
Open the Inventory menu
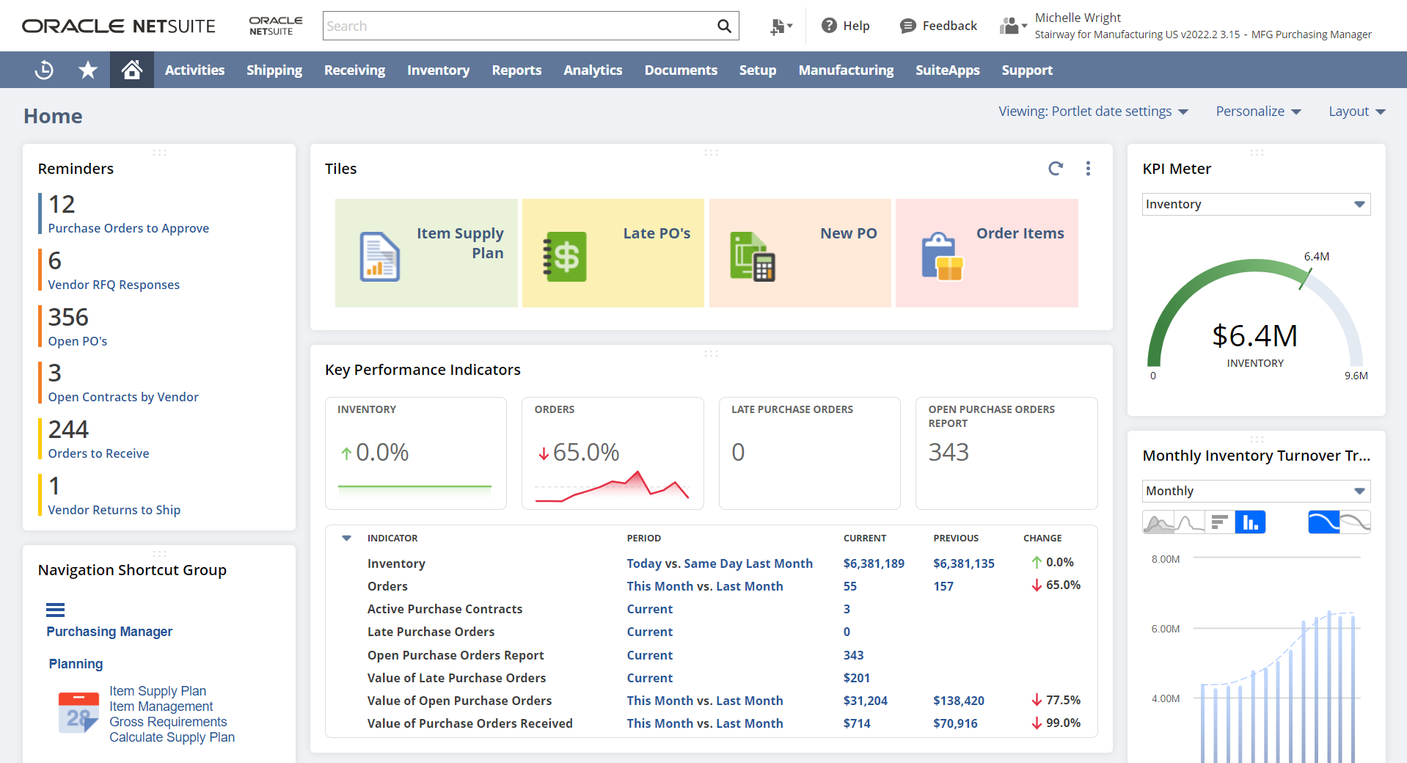click(438, 70)
